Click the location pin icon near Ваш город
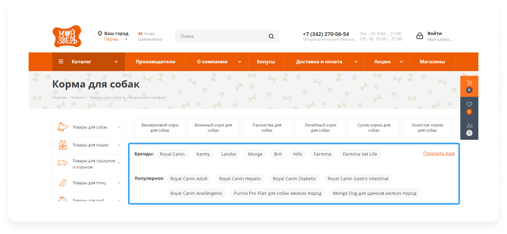This screenshot has width=507, height=234. (100, 33)
